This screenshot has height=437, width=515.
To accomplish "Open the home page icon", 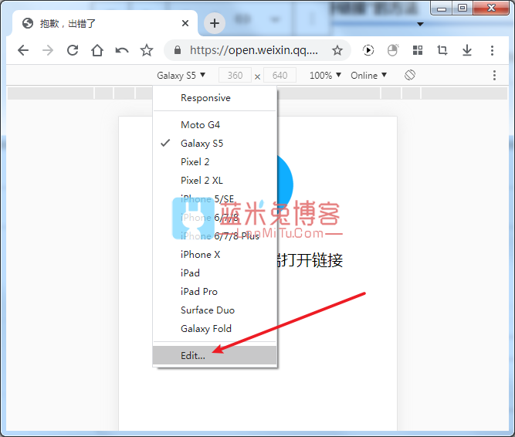I will [x=97, y=50].
